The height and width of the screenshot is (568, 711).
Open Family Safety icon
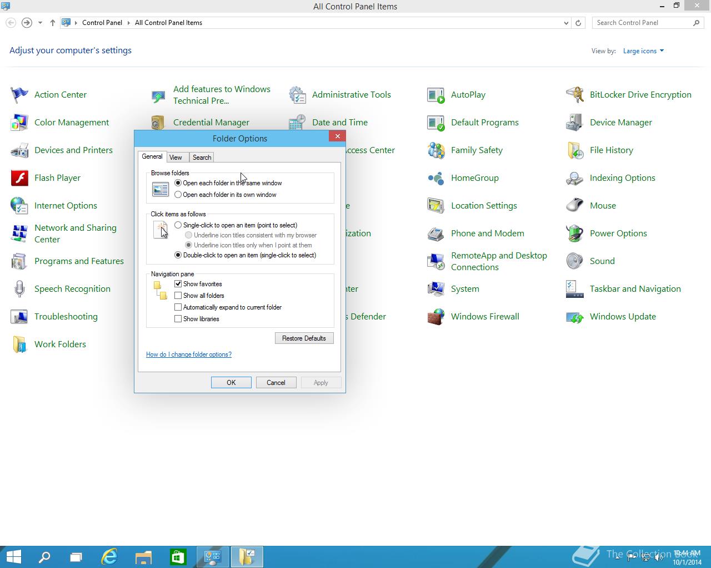pyautogui.click(x=436, y=150)
